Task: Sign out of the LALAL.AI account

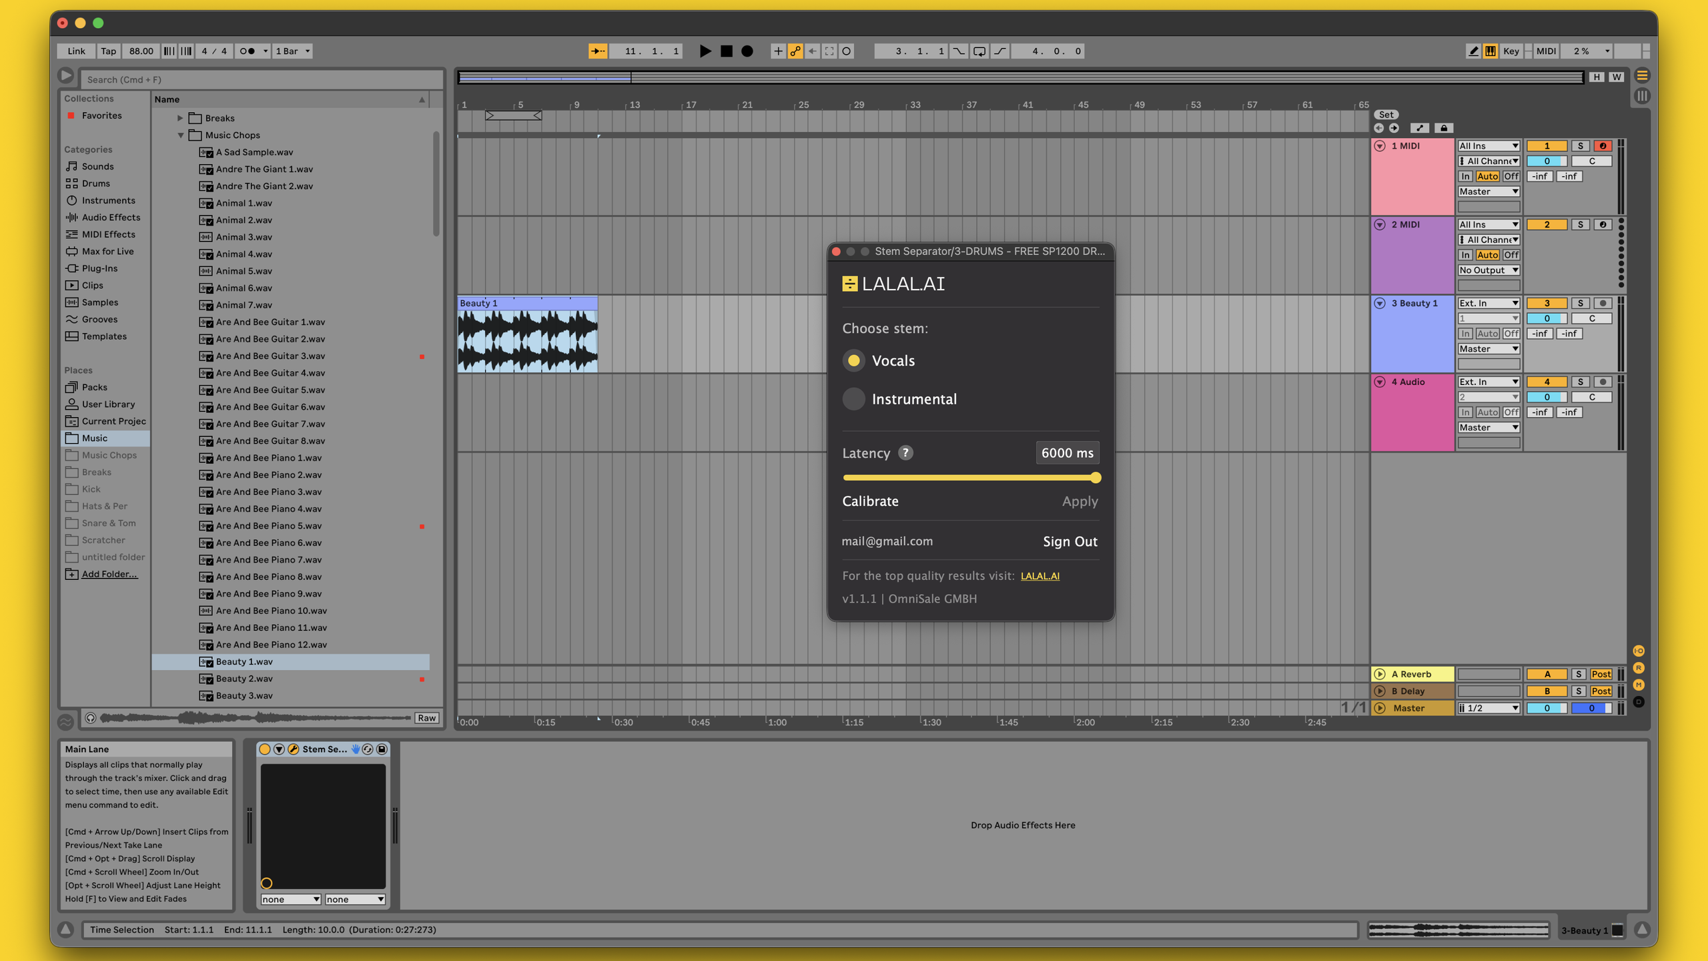Action: pyautogui.click(x=1070, y=541)
